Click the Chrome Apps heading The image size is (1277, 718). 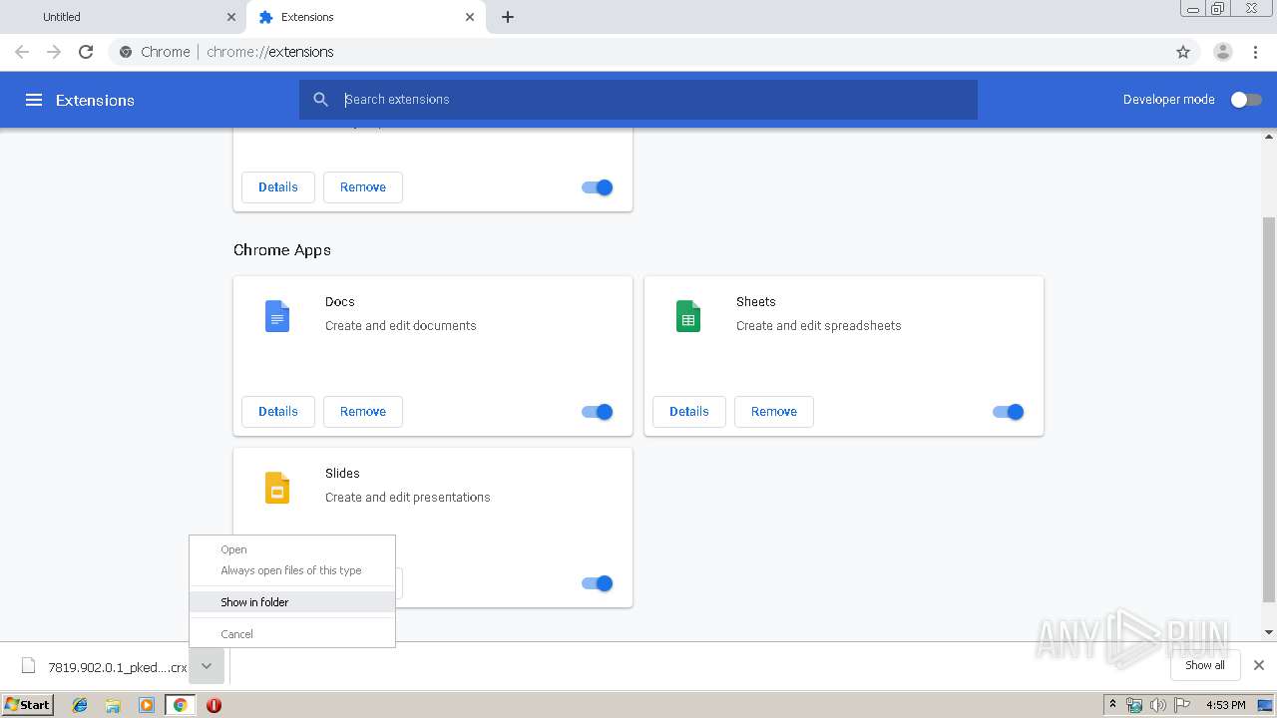[x=282, y=250]
